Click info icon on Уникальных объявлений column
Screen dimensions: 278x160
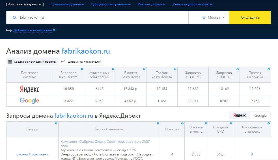coord(113,69)
